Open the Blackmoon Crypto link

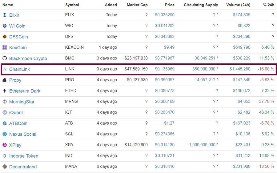click(28, 58)
